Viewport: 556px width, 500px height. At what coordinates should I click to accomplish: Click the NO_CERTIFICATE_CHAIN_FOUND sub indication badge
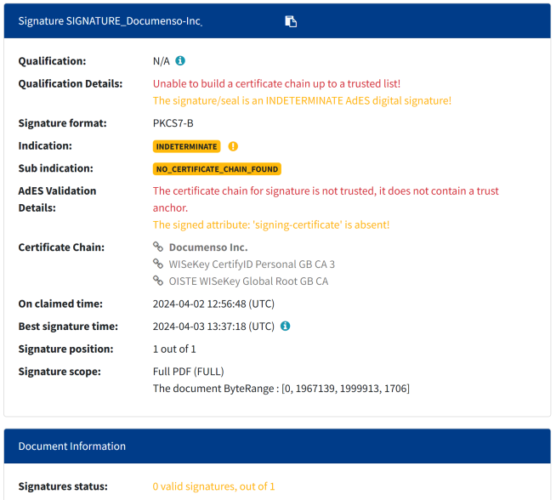pyautogui.click(x=217, y=169)
